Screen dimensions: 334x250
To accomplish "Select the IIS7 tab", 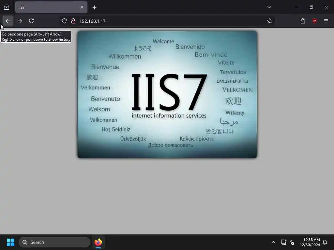I will coord(51,7).
